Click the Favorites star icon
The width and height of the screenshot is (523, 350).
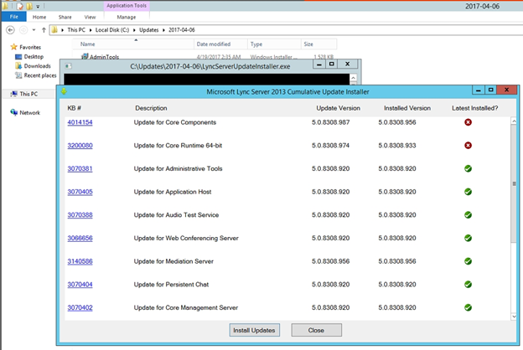(x=13, y=47)
